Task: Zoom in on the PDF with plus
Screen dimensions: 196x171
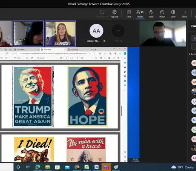Action: coord(57,58)
